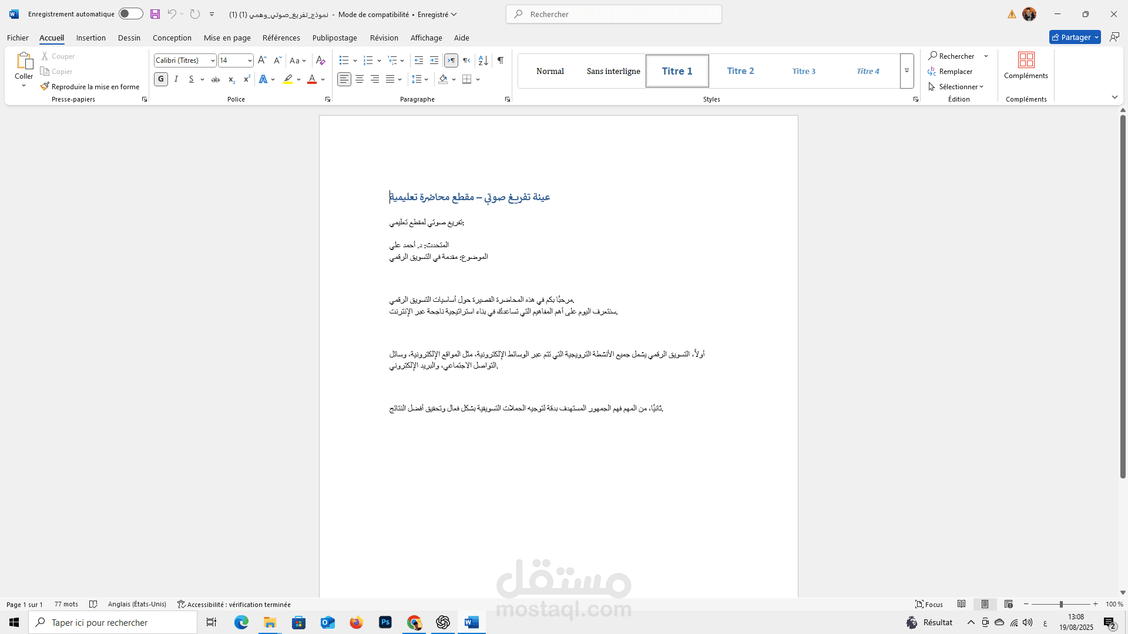Decrease paragraph indent
The height and width of the screenshot is (634, 1128).
coord(419,60)
